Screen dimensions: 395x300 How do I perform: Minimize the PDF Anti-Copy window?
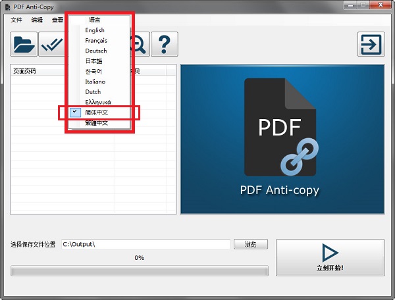(351, 5)
